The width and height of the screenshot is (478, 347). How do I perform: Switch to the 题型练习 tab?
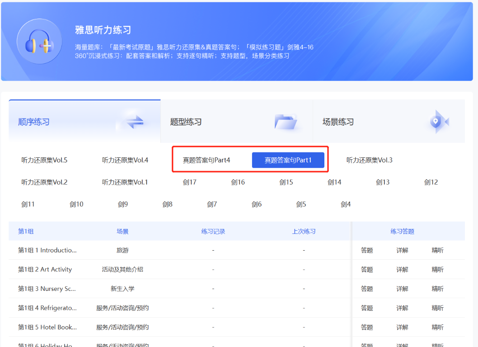point(237,121)
